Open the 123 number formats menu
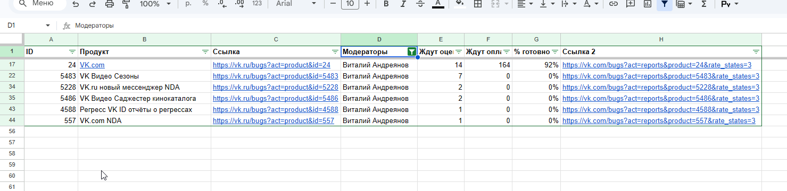Screen dimensions: 787x191 pos(257,4)
